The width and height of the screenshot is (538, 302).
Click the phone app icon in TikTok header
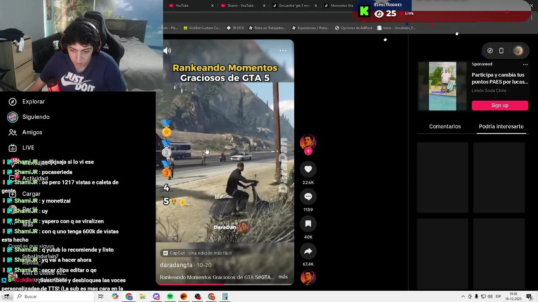pos(501,51)
